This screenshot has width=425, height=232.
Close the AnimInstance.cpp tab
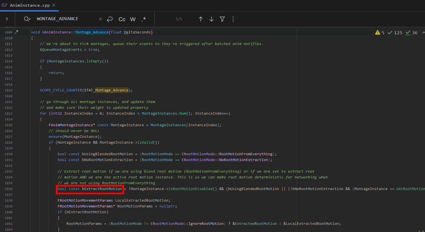pyautogui.click(x=54, y=5)
